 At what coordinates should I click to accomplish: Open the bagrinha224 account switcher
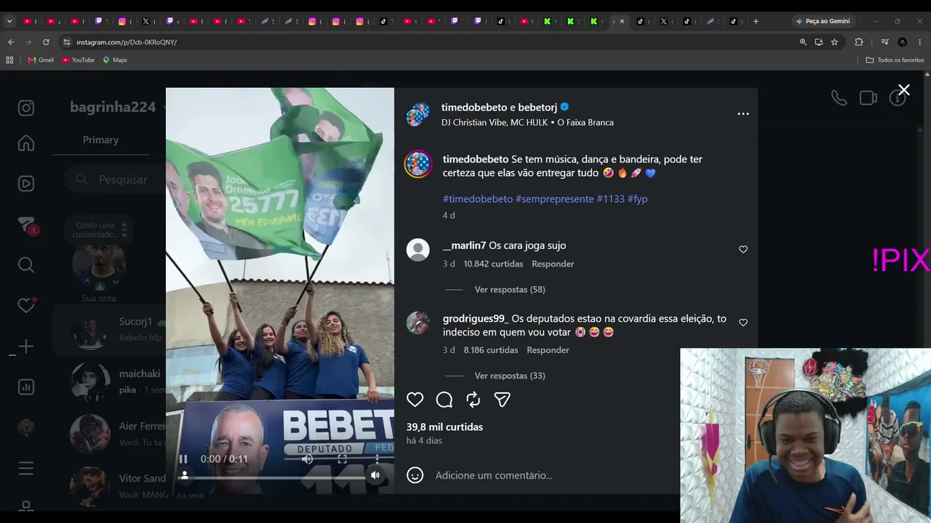pos(116,108)
